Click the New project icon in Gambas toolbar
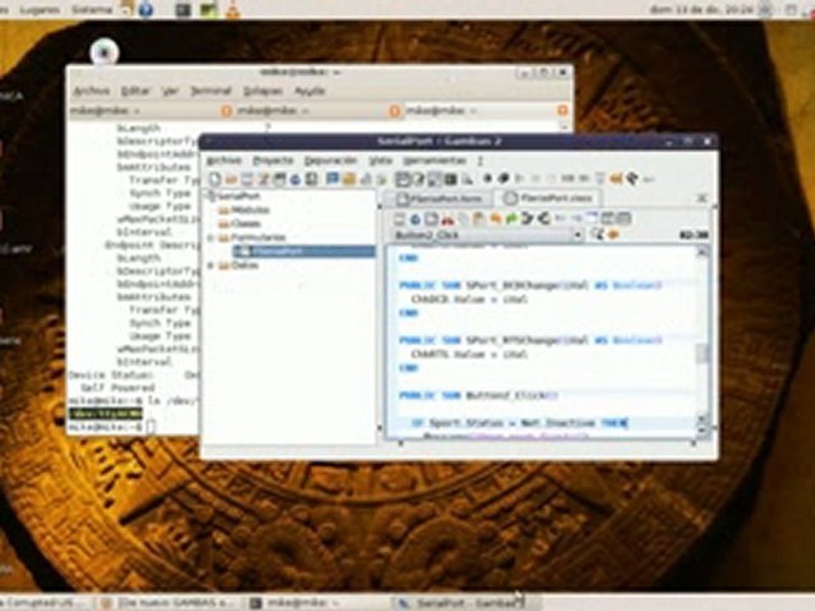815x611 pixels. tap(215, 179)
